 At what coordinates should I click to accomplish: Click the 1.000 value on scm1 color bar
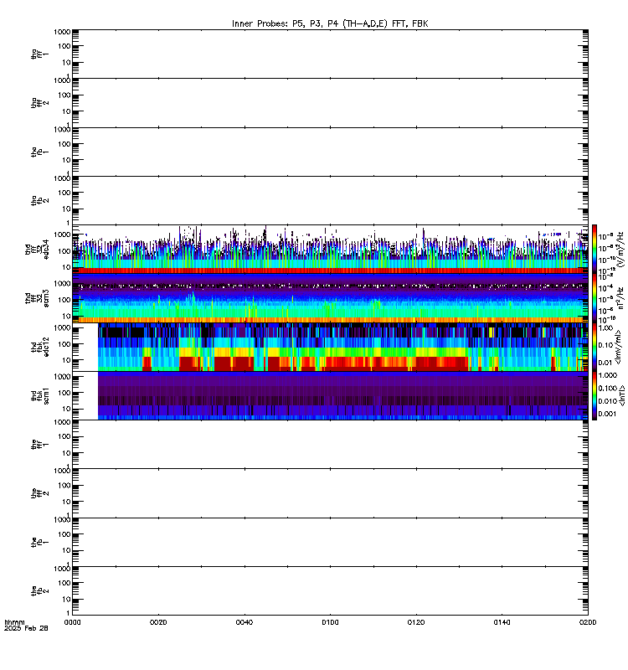(x=608, y=375)
